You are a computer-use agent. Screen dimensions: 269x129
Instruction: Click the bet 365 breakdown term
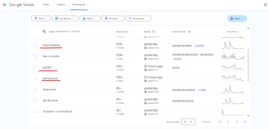[x=176, y=68]
